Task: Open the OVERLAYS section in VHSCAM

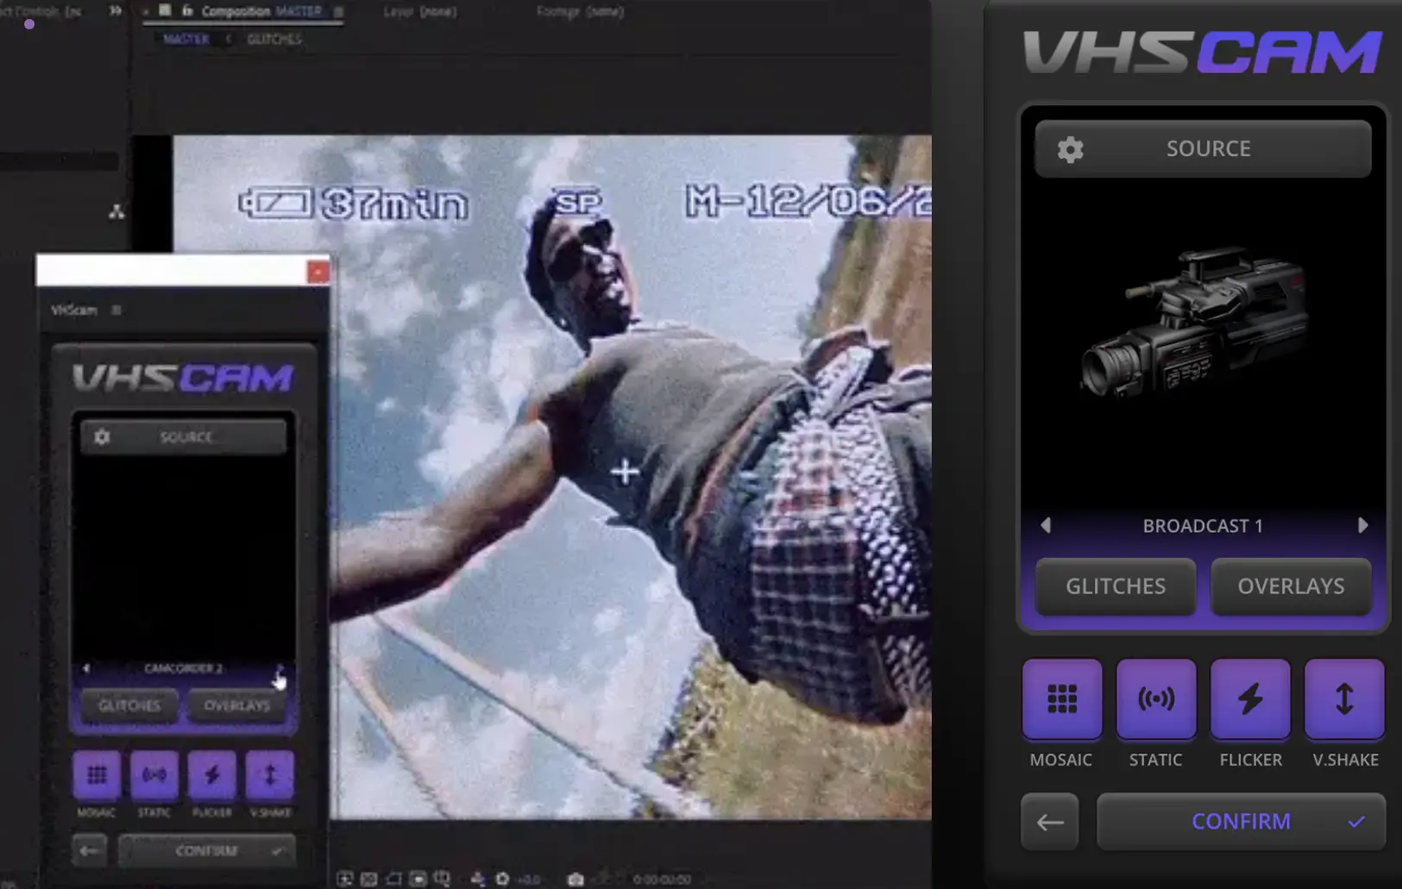Action: coord(1291,586)
